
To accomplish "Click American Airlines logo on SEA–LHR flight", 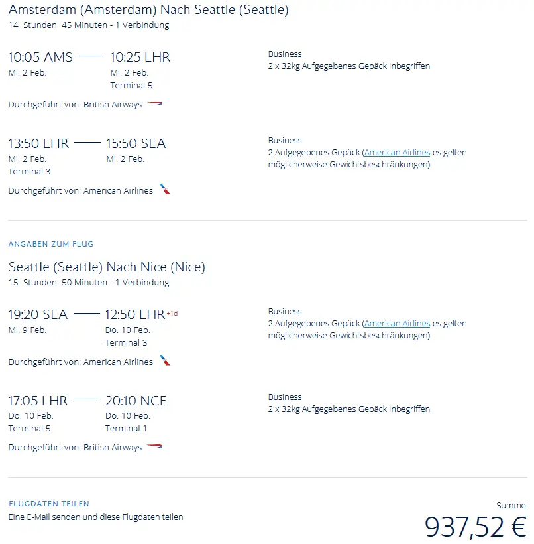I will click(165, 361).
